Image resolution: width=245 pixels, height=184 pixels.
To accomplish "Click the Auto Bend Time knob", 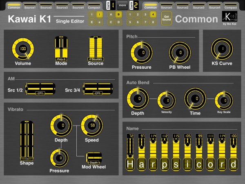I will click(x=195, y=99).
